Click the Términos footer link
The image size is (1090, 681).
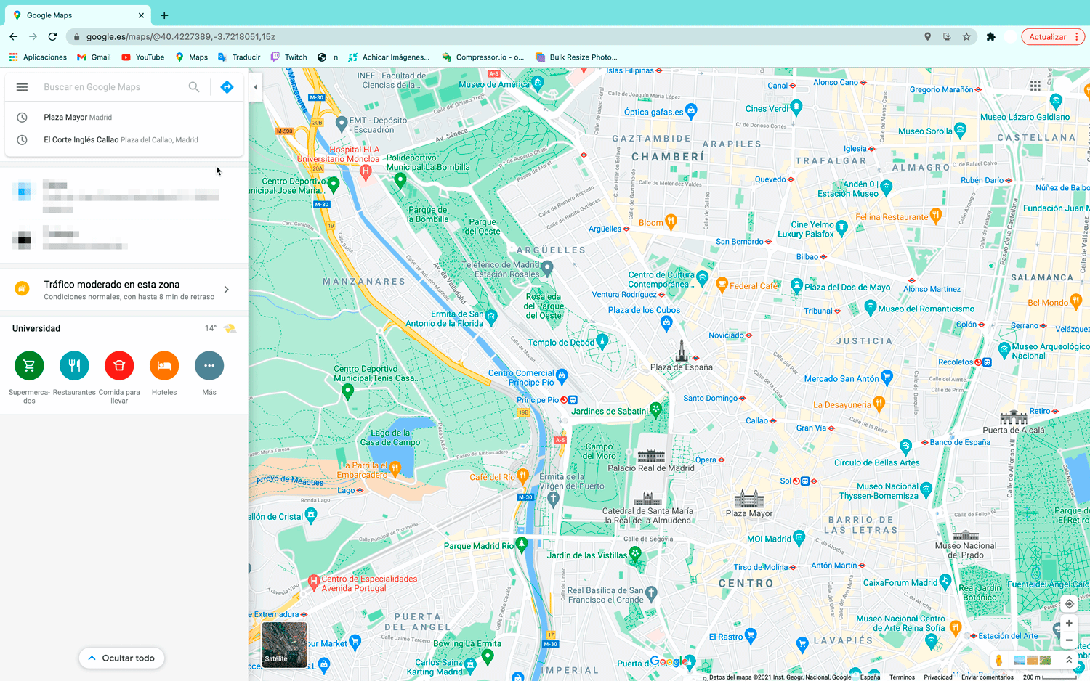[902, 677]
